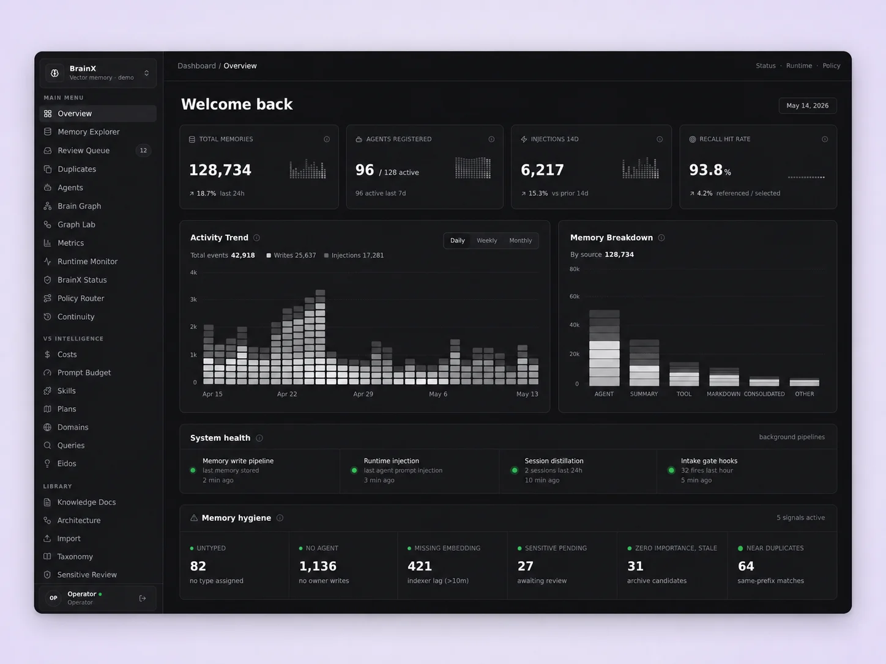Switch Activity Trend to Monthly view
The height and width of the screenshot is (664, 886).
521,241
